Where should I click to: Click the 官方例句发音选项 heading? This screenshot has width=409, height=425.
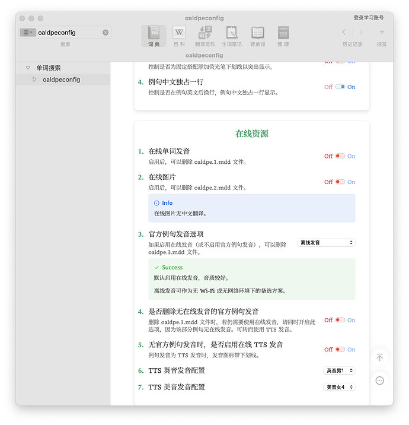coord(176,234)
